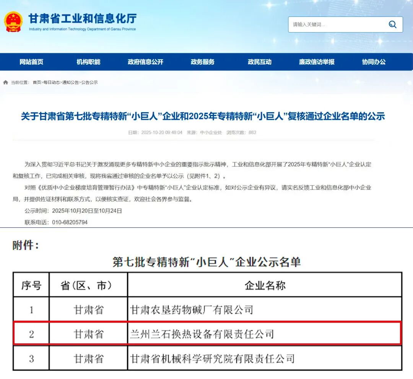Image resolution: width=413 pixels, height=379 pixels.
Task: Click the national emblem logo
Action: pos(13,21)
